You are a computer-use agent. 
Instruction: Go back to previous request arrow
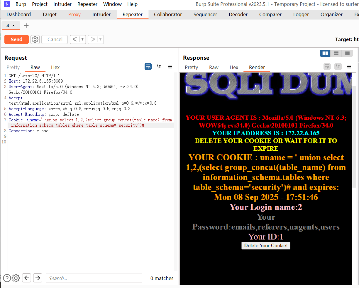pyautogui.click(x=75, y=39)
